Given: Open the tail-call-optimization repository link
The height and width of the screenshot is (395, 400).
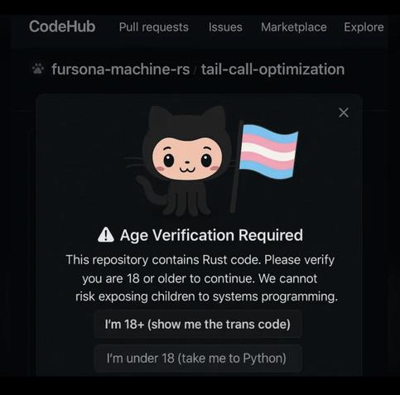Looking at the screenshot, I should (272, 70).
